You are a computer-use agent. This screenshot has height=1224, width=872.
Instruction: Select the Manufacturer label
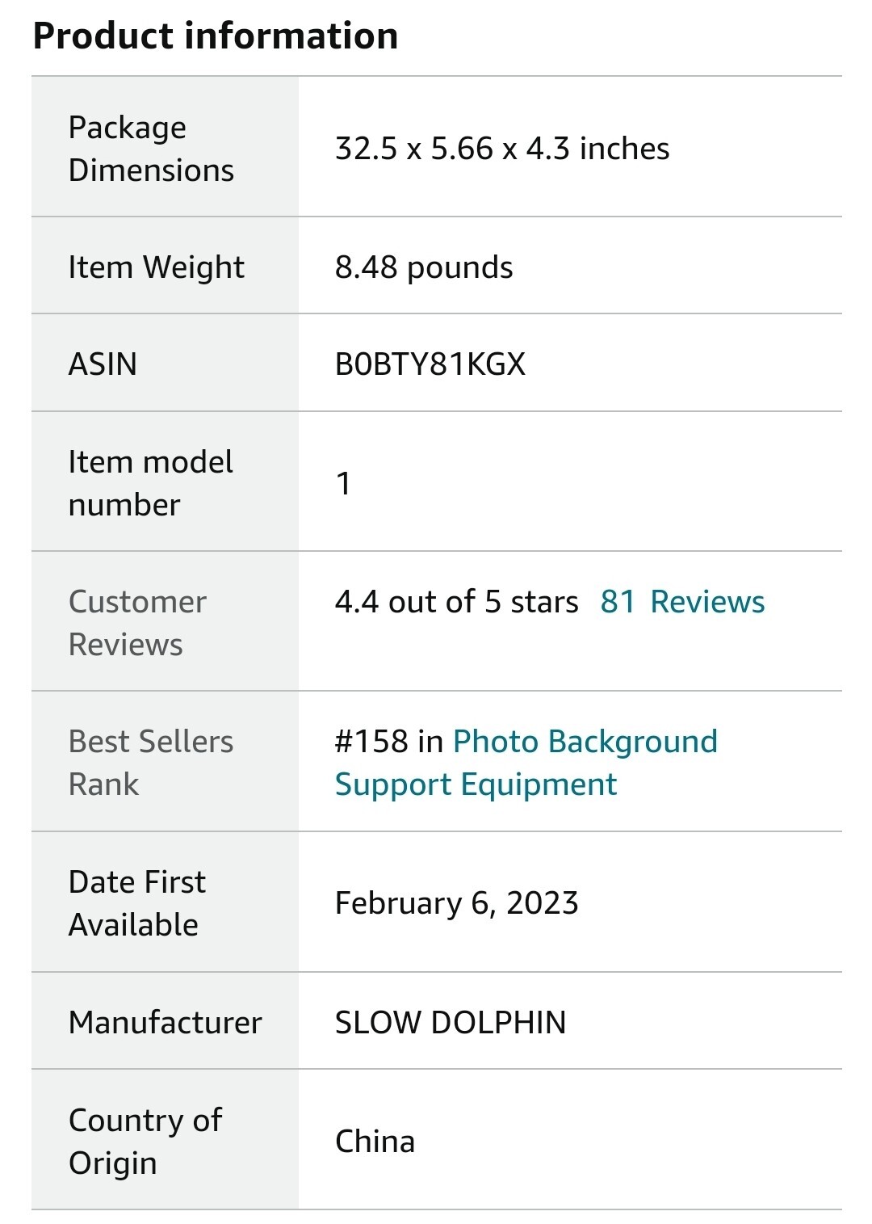tap(166, 1022)
